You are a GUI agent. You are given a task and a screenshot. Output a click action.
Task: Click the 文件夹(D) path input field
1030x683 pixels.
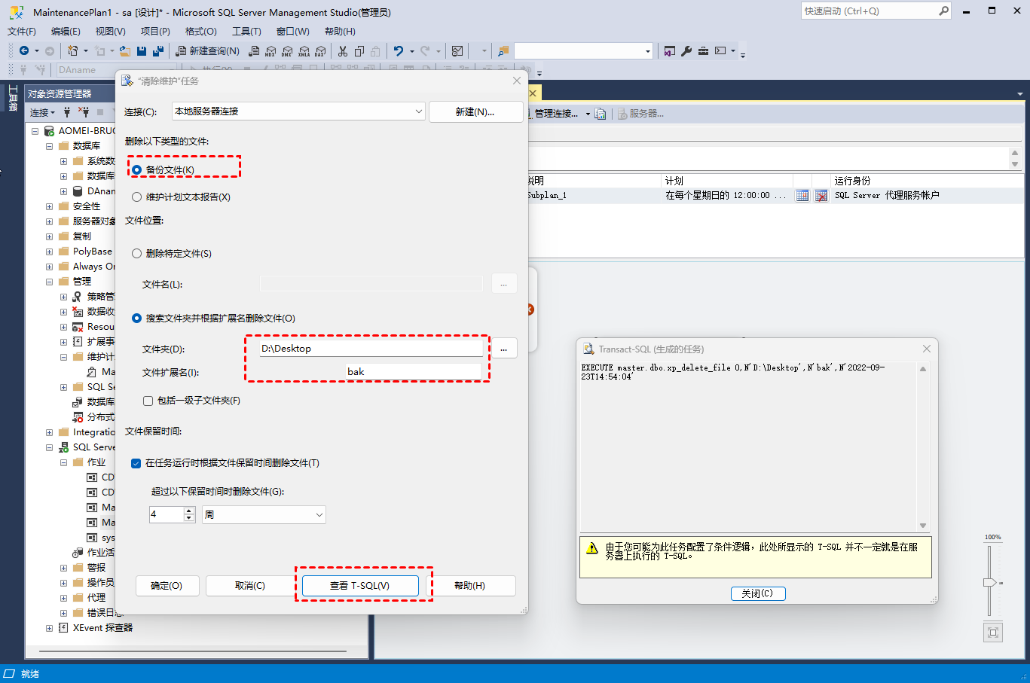[x=371, y=349]
